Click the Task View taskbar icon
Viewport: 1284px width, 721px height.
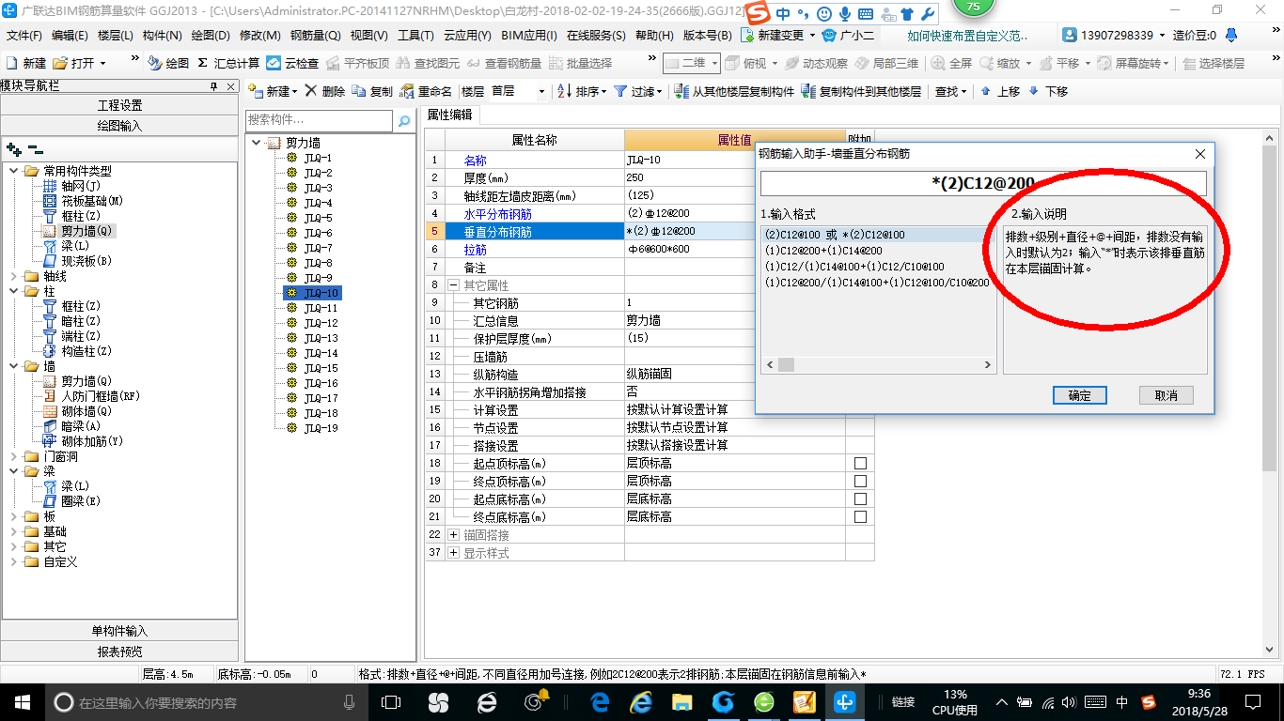click(x=391, y=701)
